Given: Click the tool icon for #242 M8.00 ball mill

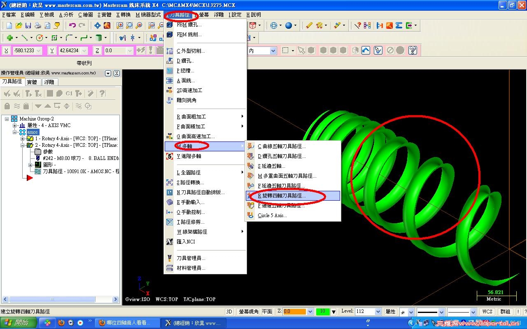Looking at the screenshot, I should point(38,158).
